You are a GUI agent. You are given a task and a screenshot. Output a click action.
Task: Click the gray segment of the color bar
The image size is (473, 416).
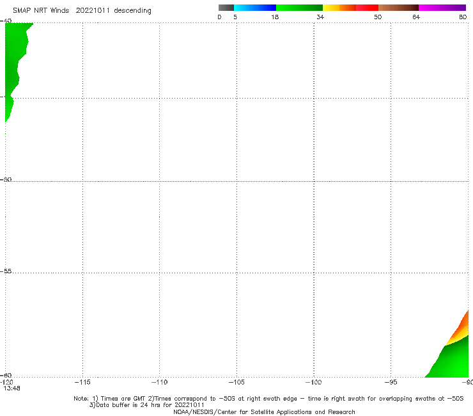point(226,8)
